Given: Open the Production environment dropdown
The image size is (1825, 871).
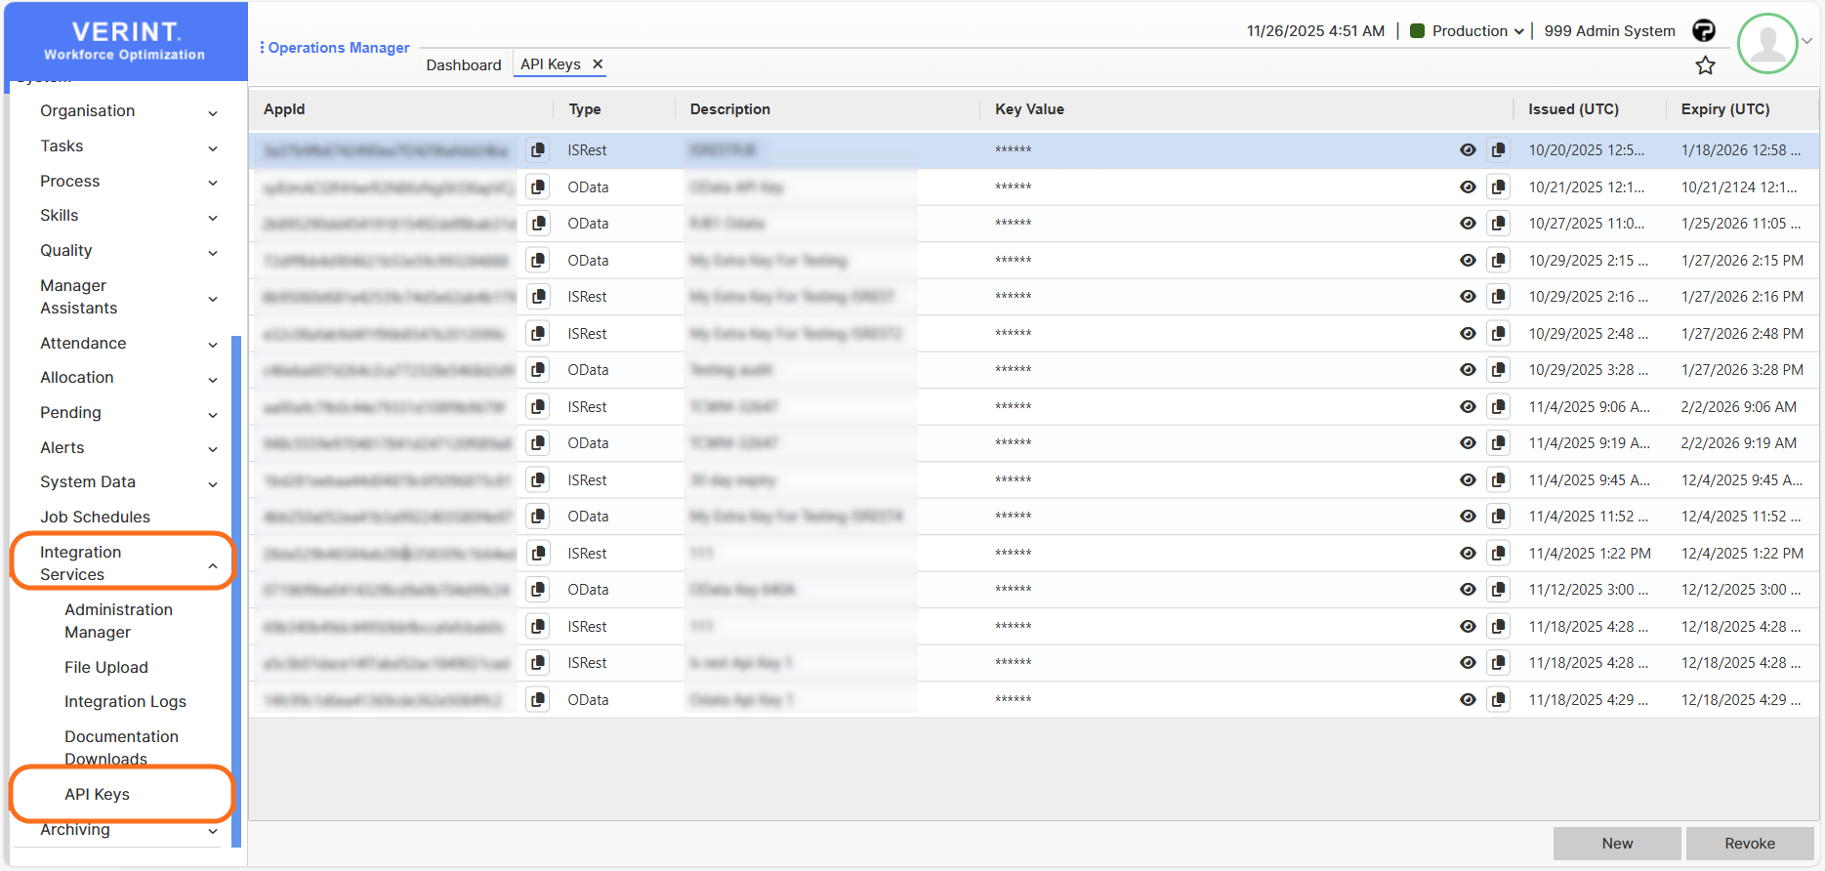Looking at the screenshot, I should (1468, 31).
